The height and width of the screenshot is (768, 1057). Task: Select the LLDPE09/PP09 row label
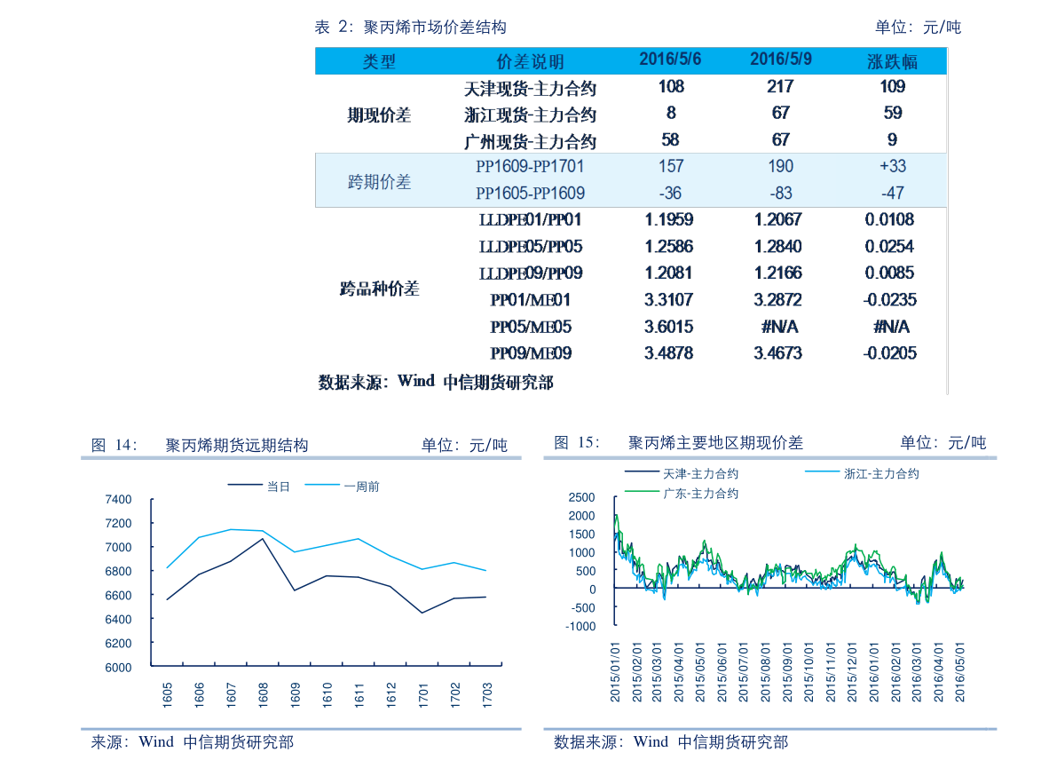(530, 273)
